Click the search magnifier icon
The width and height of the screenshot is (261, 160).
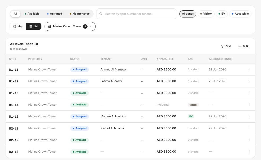pos(101,14)
